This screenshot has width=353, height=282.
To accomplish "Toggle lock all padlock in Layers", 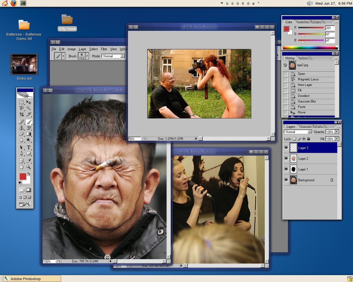I will pos(308,139).
